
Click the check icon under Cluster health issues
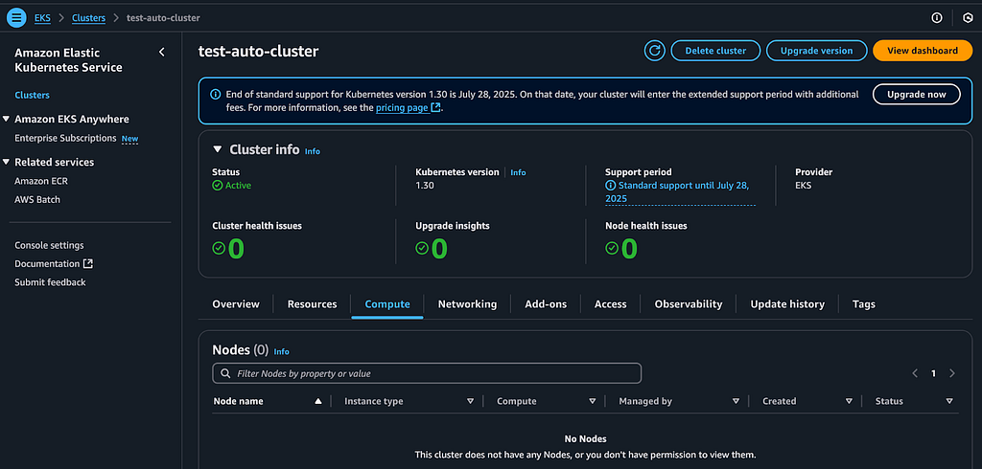point(219,248)
